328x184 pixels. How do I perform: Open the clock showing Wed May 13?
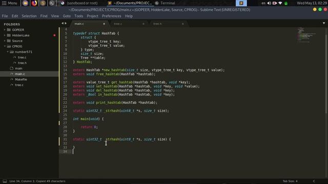tap(312, 3)
